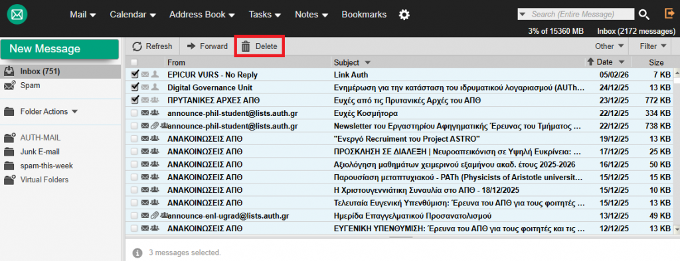Open the settings gear icon

click(x=404, y=15)
